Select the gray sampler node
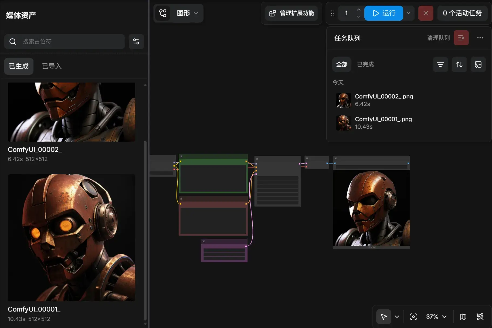 point(278,181)
